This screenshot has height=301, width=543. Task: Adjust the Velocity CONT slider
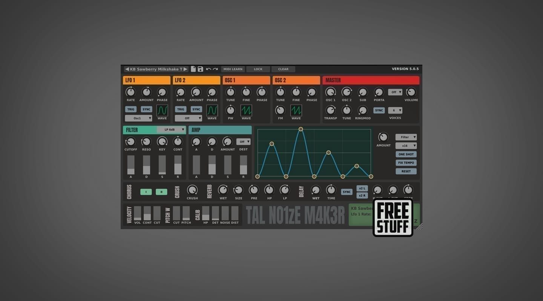pos(147,213)
